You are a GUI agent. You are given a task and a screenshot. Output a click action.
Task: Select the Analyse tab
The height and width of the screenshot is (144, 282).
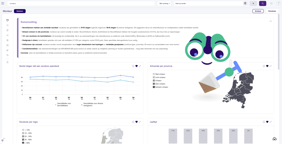pyautogui.click(x=258, y=11)
